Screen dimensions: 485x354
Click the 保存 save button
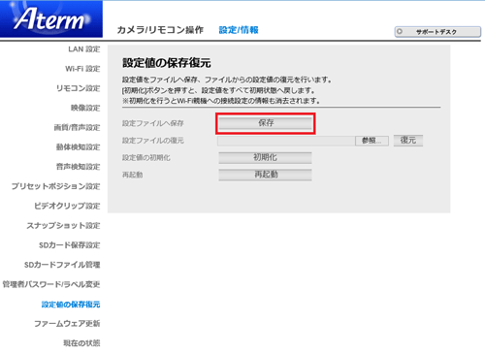266,123
